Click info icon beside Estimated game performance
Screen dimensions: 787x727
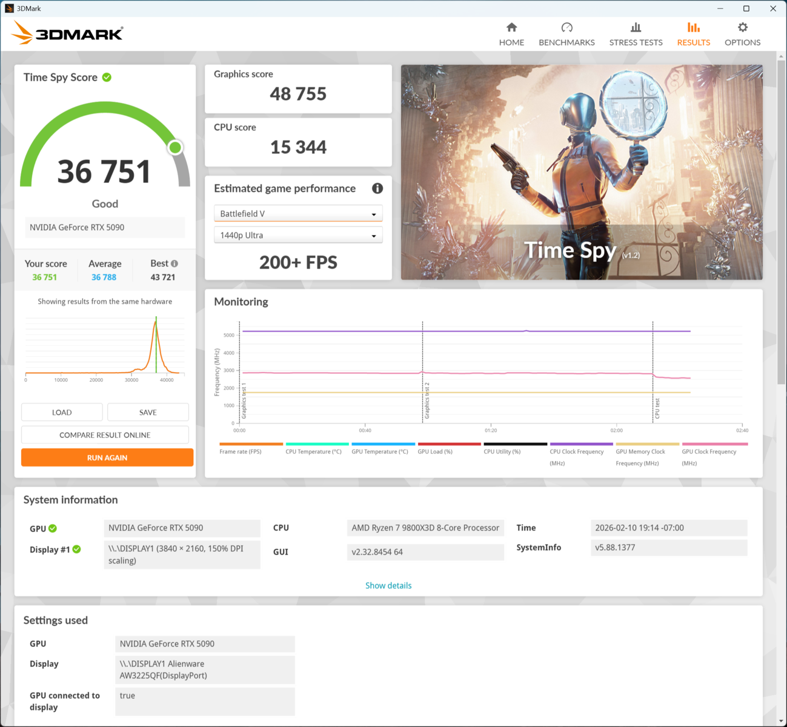pyautogui.click(x=377, y=188)
